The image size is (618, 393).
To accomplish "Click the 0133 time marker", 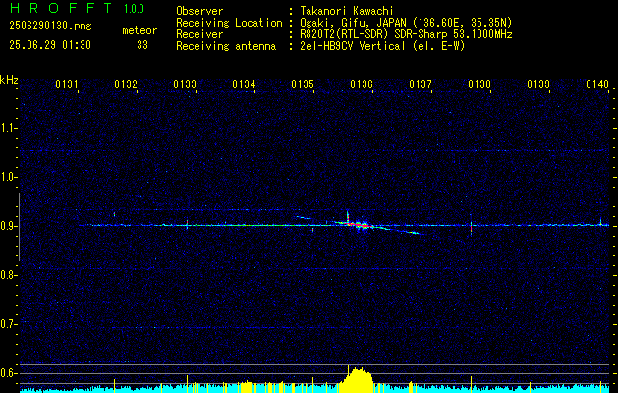I will pyautogui.click(x=185, y=84).
